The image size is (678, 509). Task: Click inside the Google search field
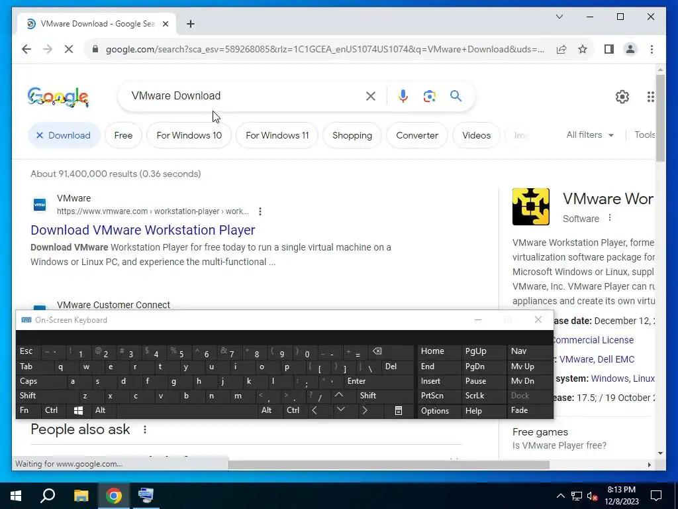[x=242, y=95]
